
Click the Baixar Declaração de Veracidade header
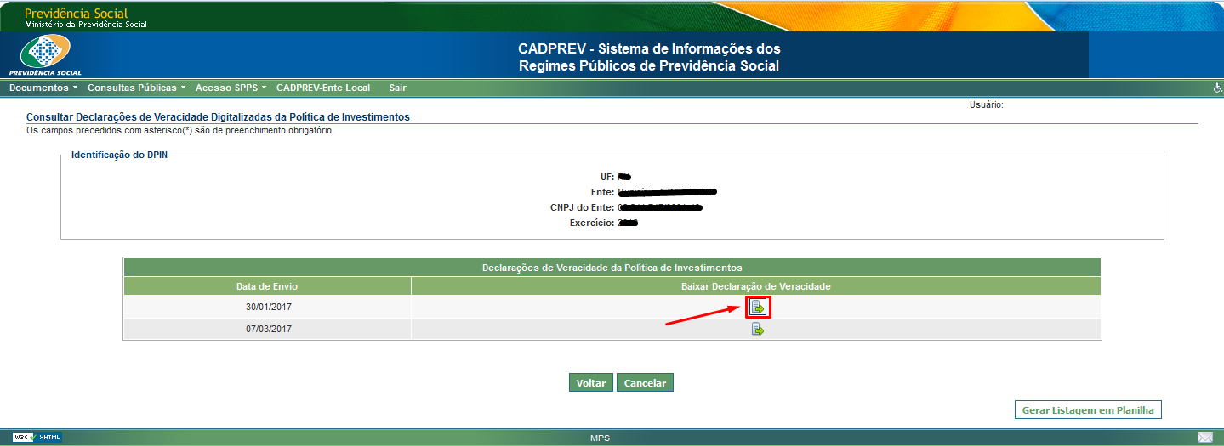click(756, 286)
